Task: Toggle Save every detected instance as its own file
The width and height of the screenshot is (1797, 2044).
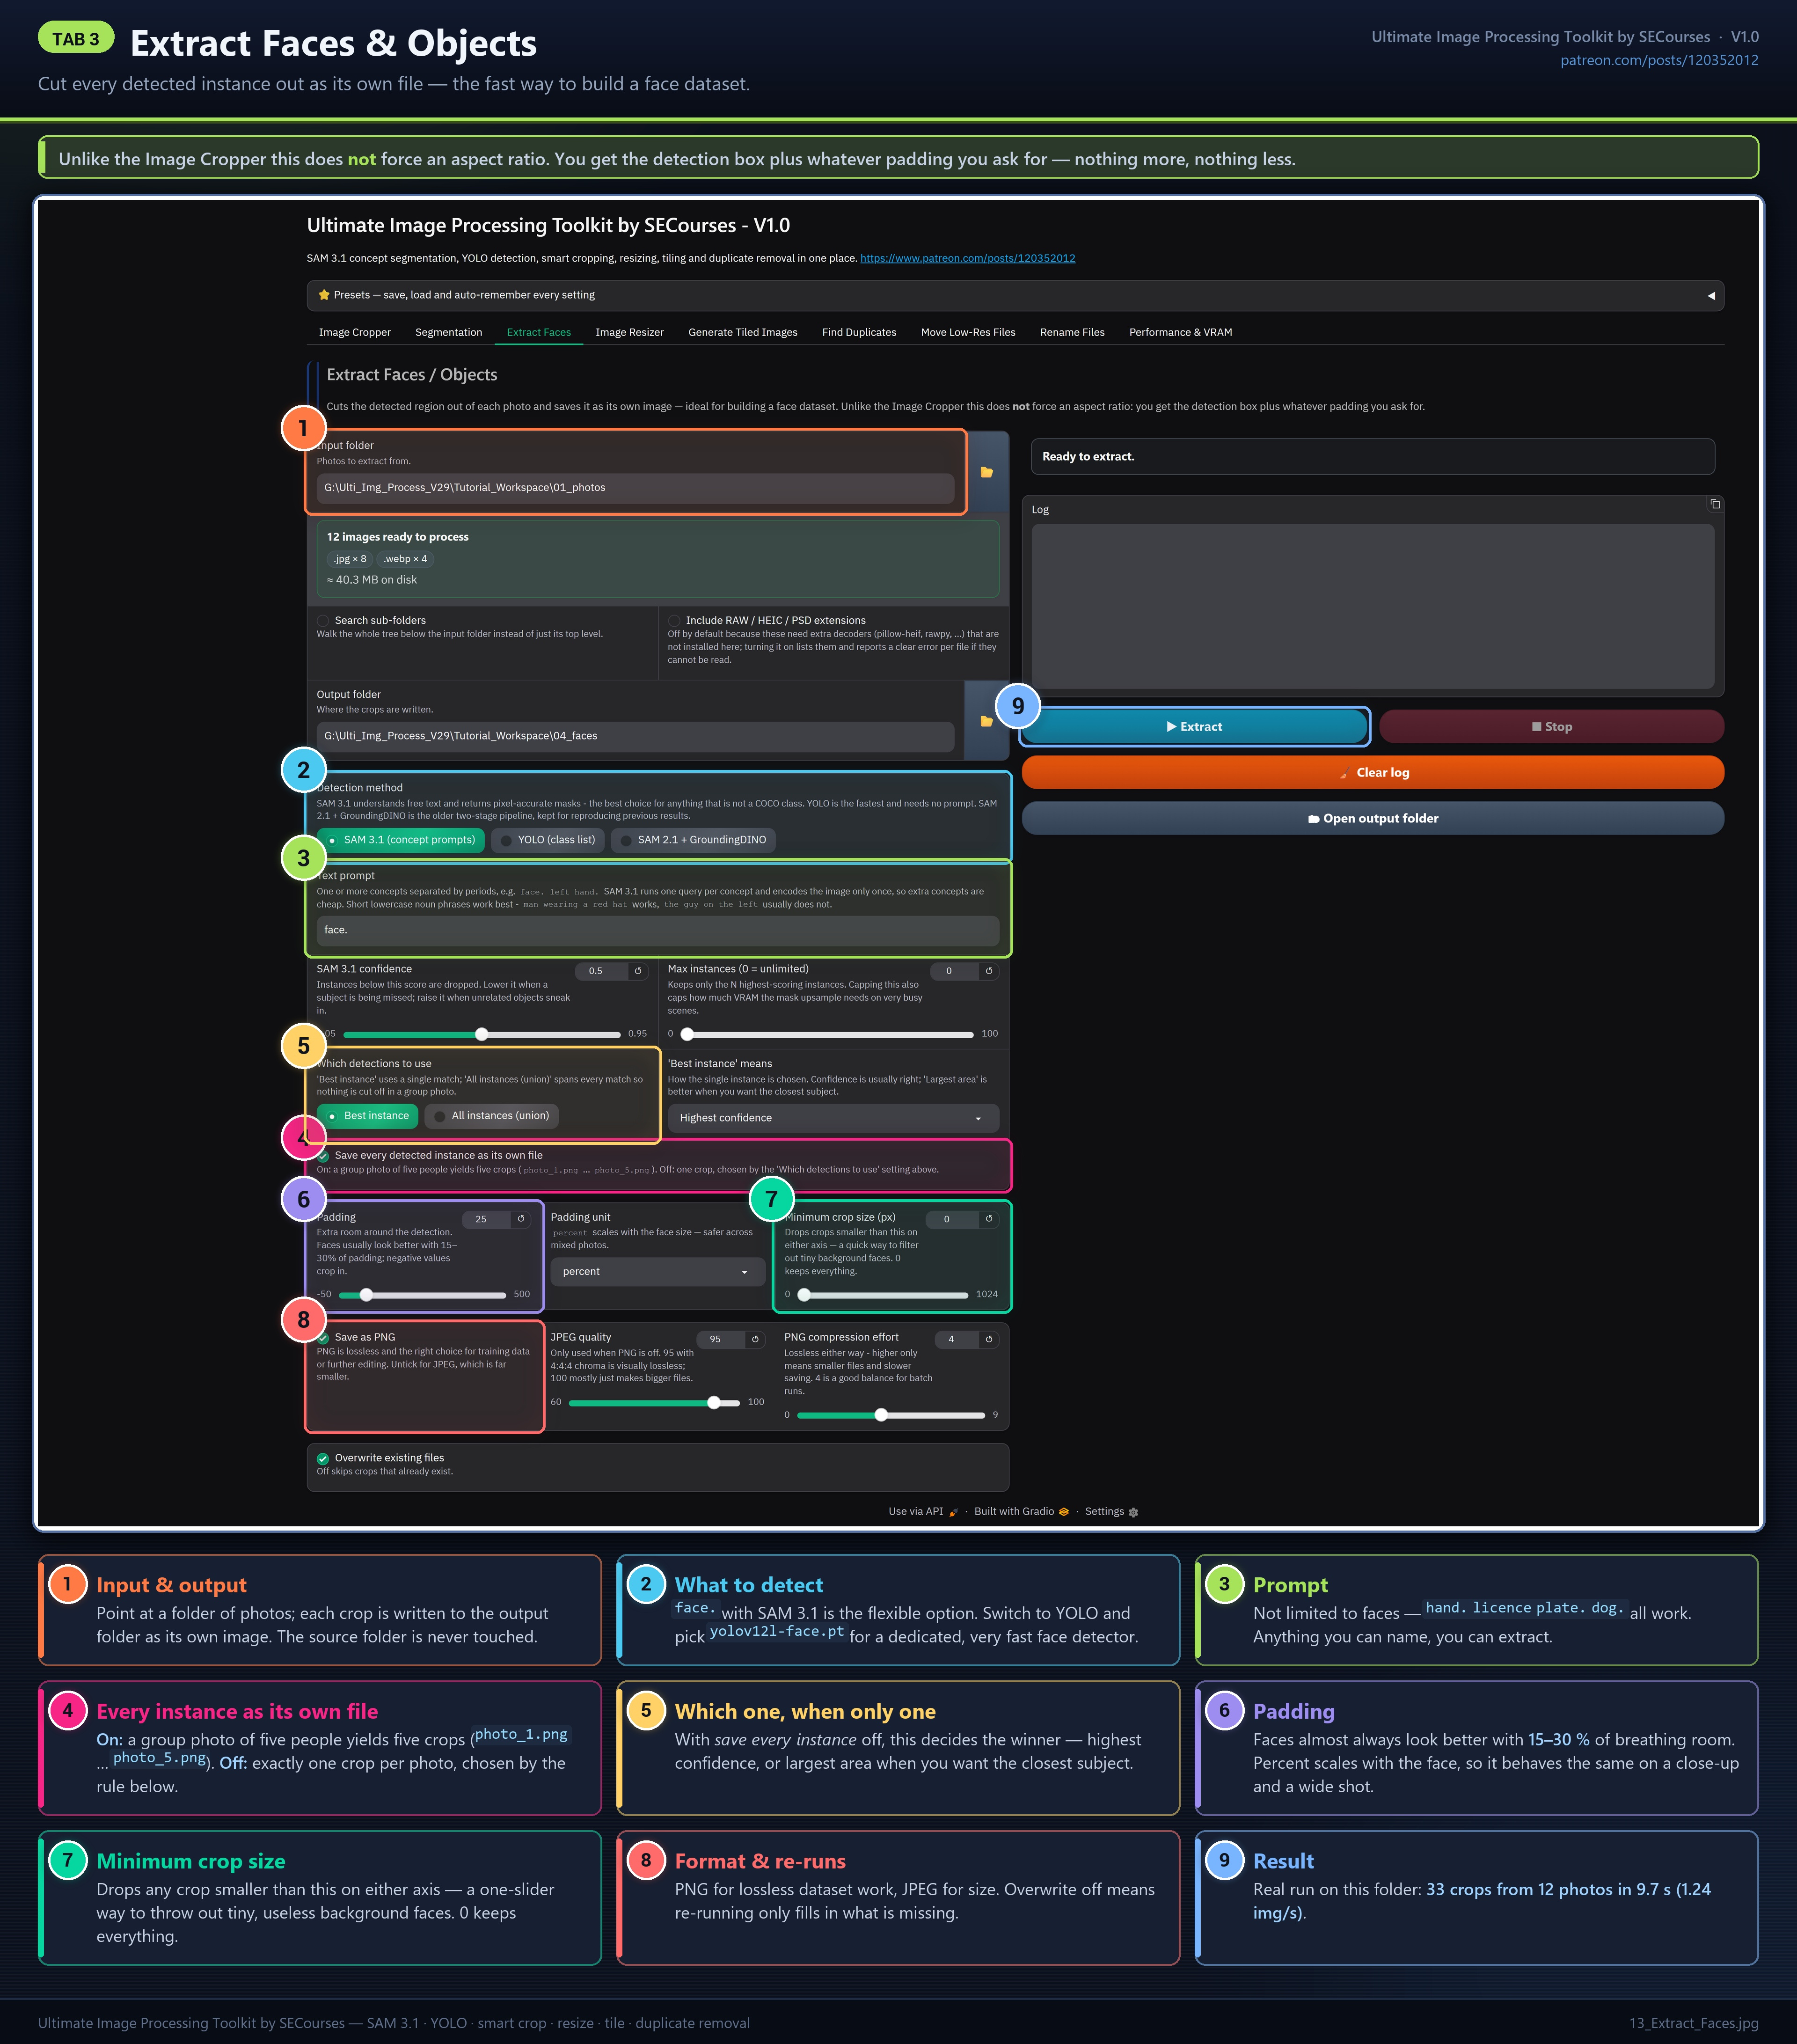Action: (323, 1156)
